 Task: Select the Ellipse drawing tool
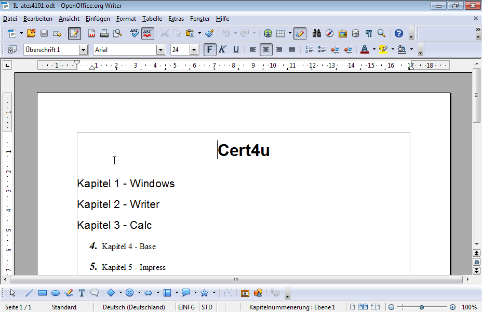[56, 293]
